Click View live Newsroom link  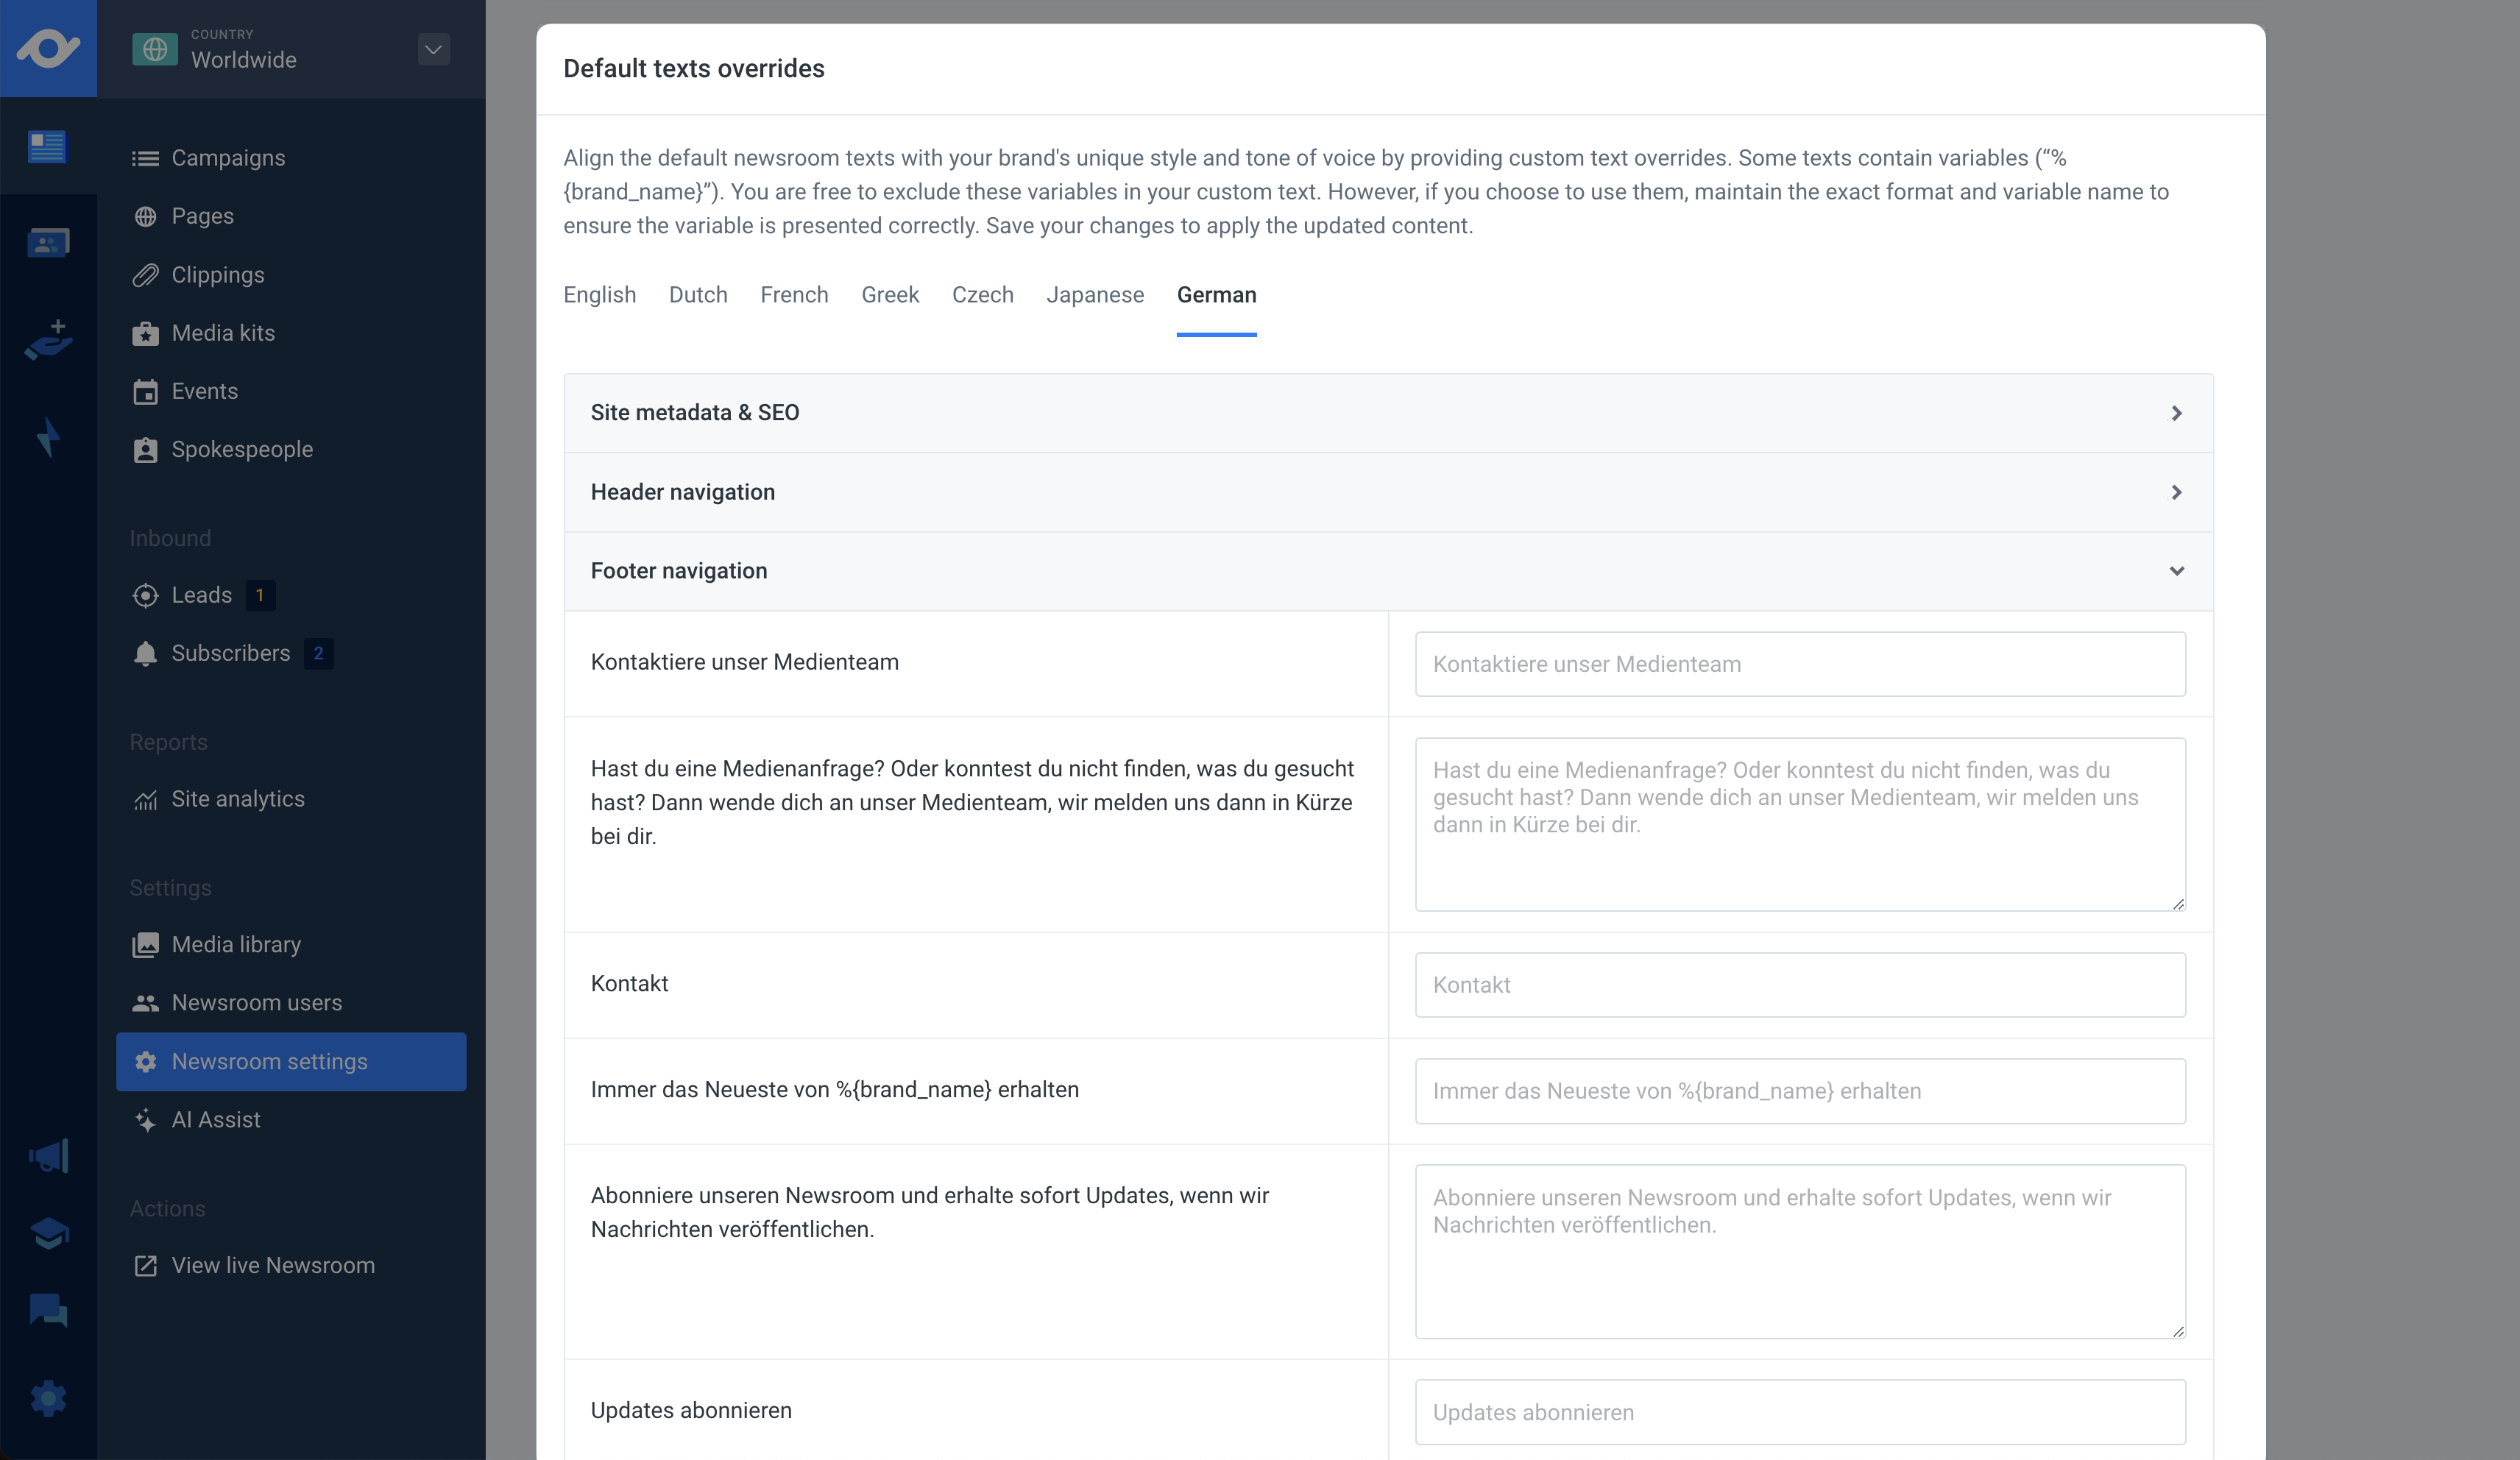tap(272, 1265)
